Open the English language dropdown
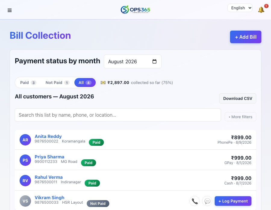271x210 pixels. pos(240,8)
